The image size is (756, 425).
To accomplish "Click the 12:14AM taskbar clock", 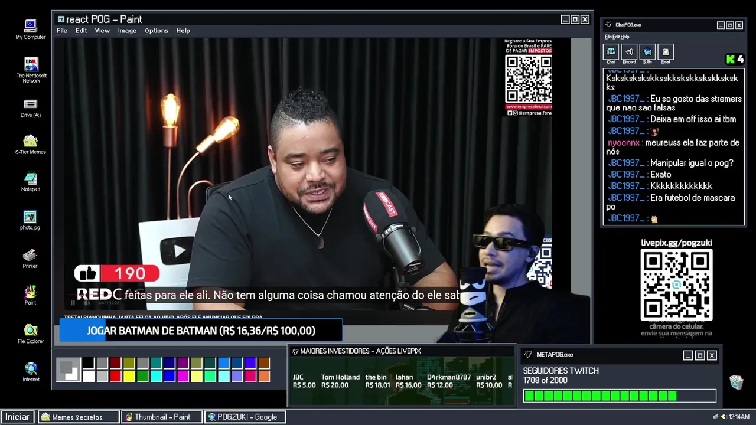I will (x=739, y=417).
